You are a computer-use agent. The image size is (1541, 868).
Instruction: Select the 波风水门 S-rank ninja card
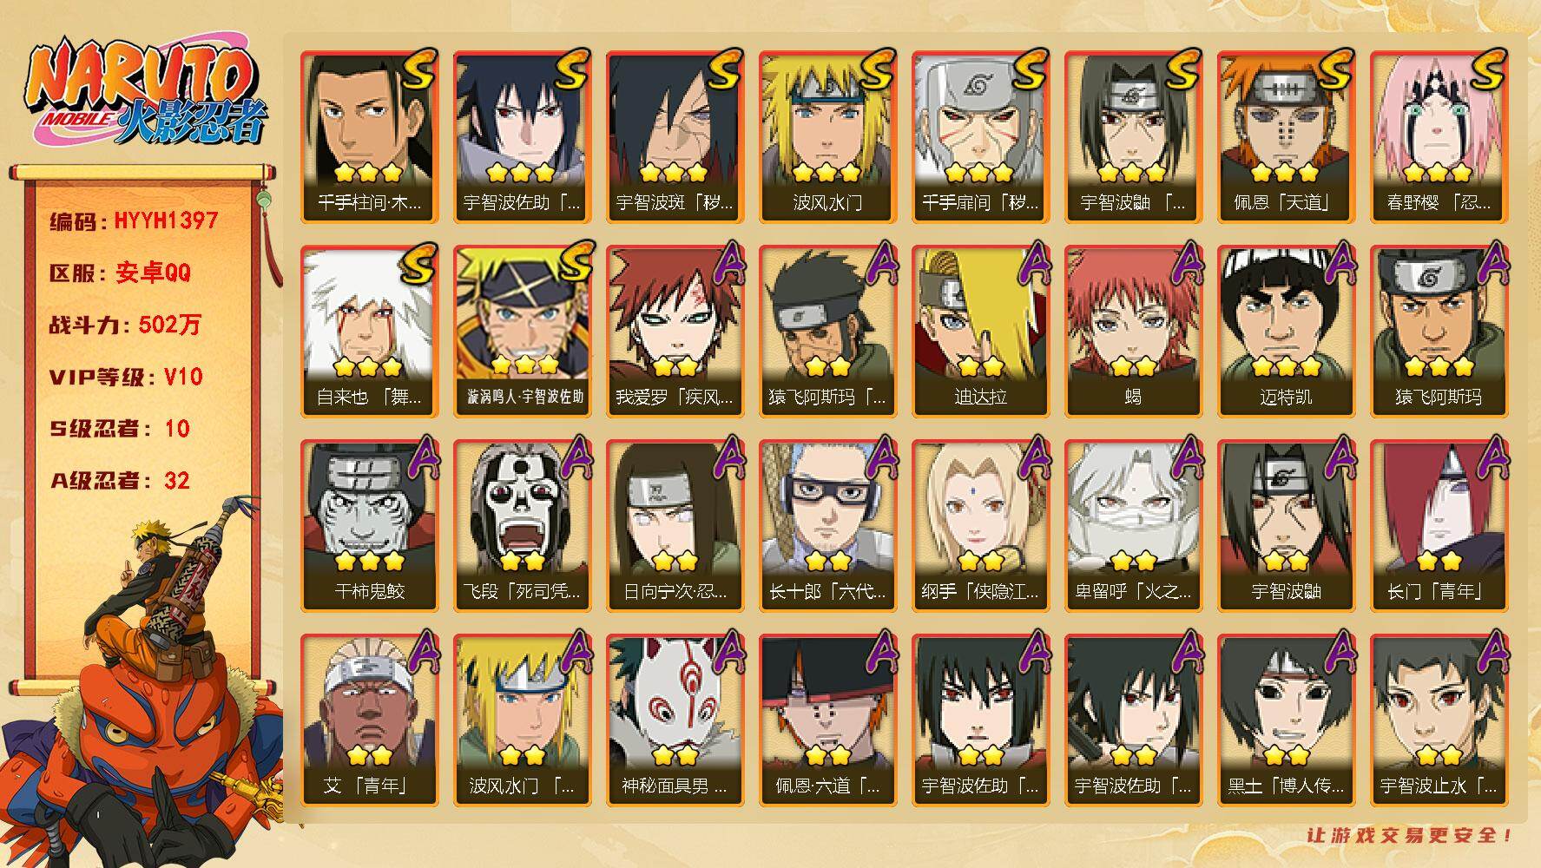pos(827,137)
